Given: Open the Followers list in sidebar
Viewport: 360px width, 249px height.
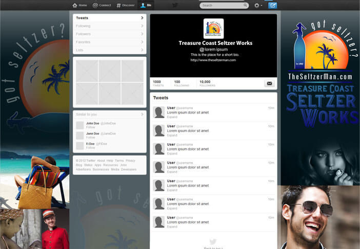Looking at the screenshot, I should [110, 34].
